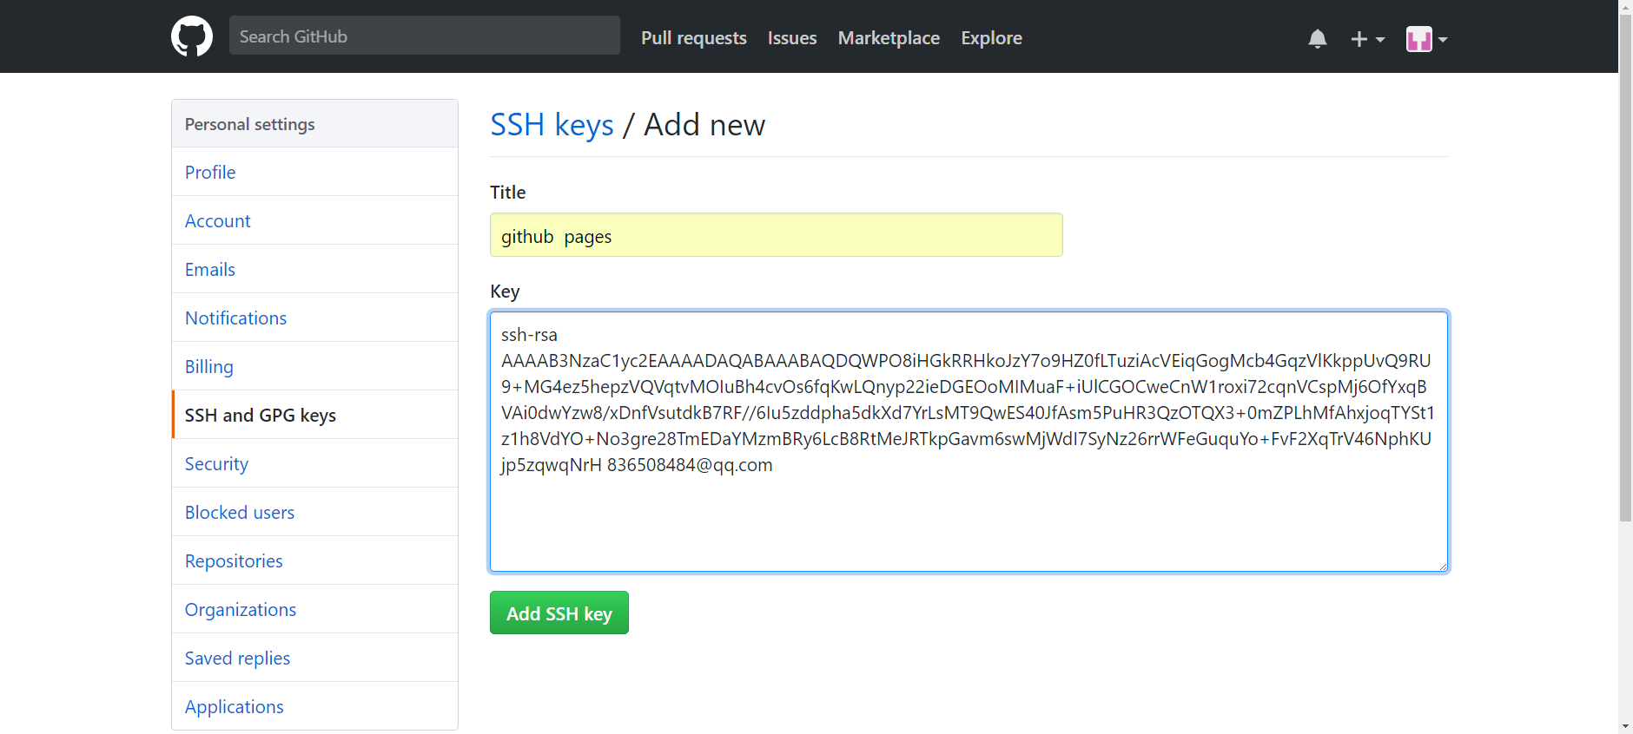View Blocked users settings
This screenshot has width=1633, height=734.
pos(315,512)
